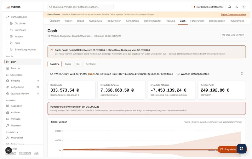
Task: Open the Forderungen tab
Action: click(197, 21)
